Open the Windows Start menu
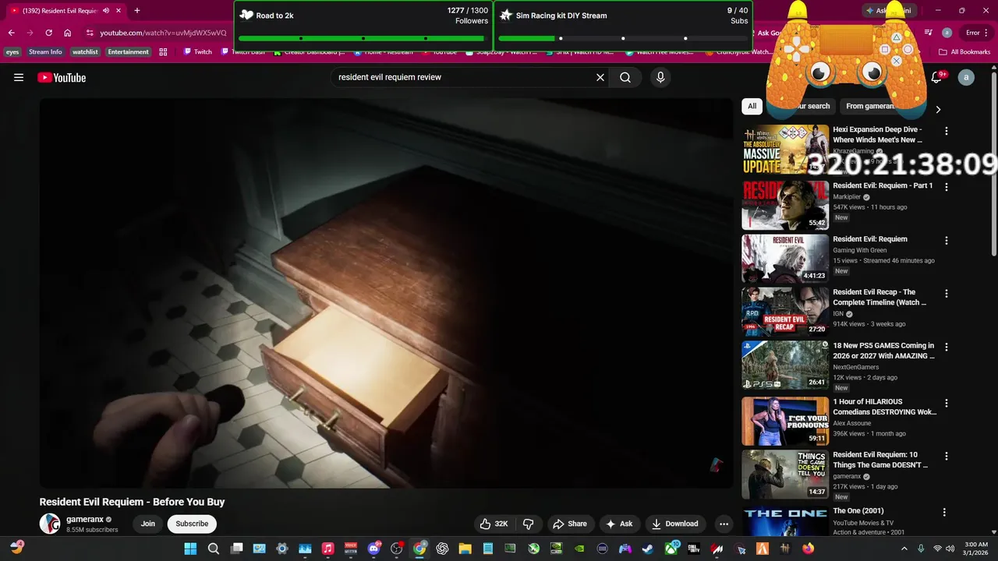The width and height of the screenshot is (998, 561). click(190, 549)
